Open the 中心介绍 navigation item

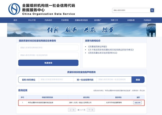(32, 20)
